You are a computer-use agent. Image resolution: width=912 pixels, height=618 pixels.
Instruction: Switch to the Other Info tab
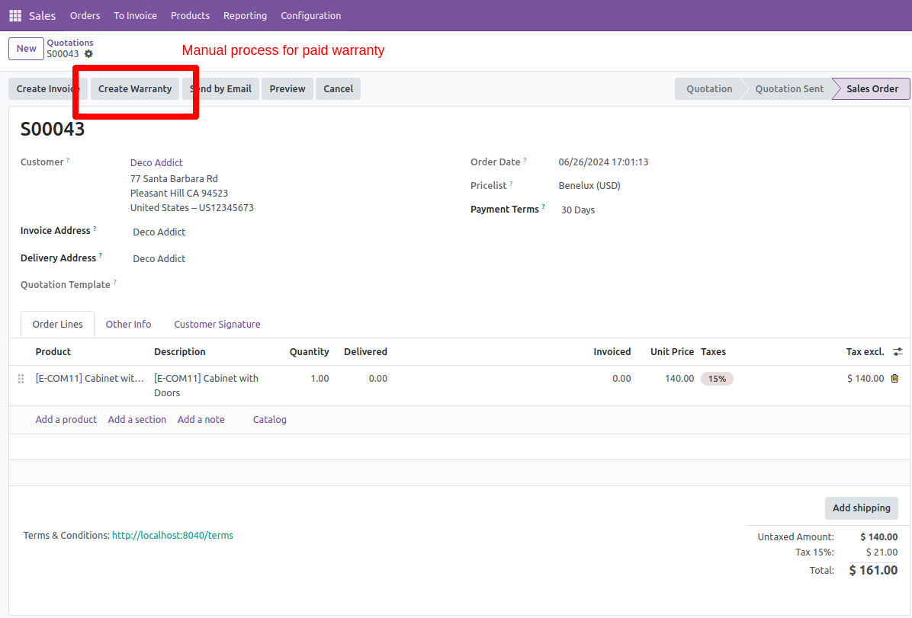pyautogui.click(x=128, y=324)
